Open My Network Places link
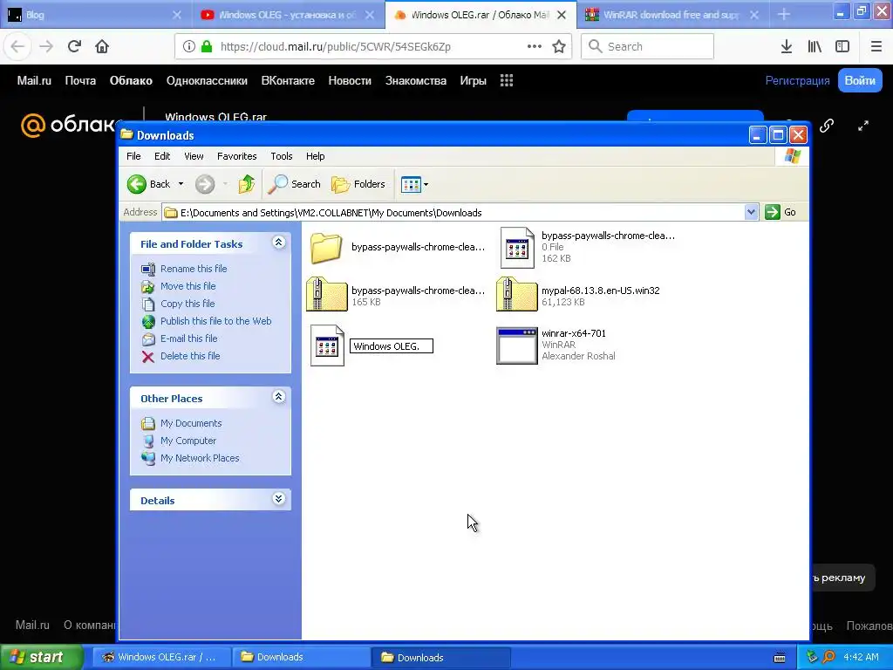This screenshot has height=670, width=893. coord(200,458)
